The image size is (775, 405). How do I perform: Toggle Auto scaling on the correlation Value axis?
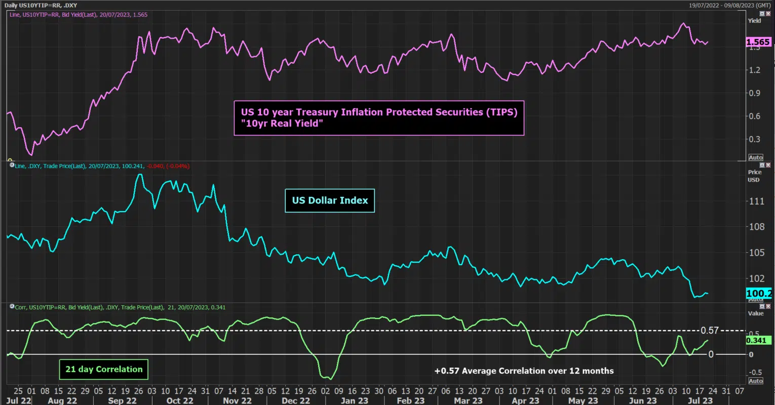click(756, 381)
